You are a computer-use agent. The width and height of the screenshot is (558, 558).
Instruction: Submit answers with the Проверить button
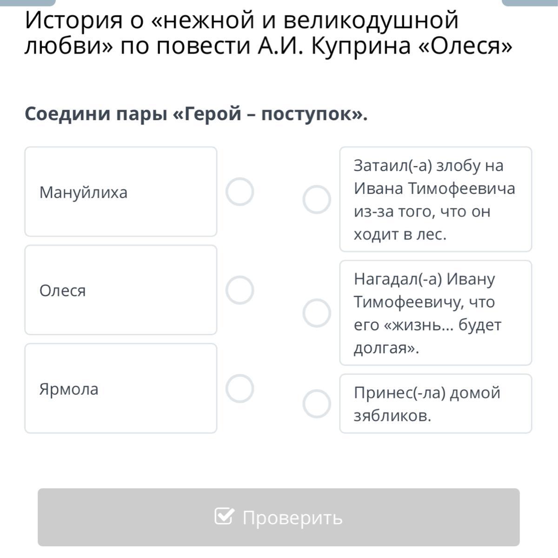[x=279, y=517]
